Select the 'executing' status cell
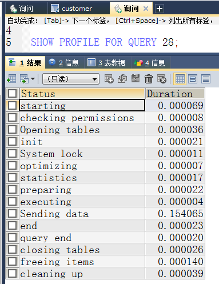This screenshot has height=284, width=219. pos(82,202)
